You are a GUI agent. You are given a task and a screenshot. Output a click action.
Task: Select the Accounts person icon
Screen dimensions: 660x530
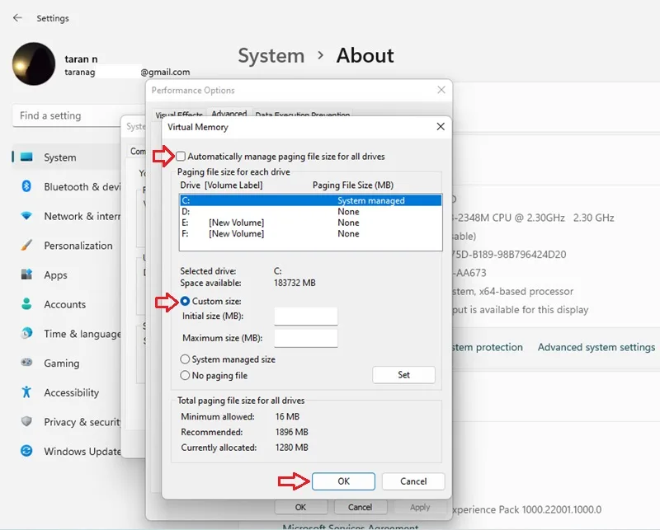26,303
